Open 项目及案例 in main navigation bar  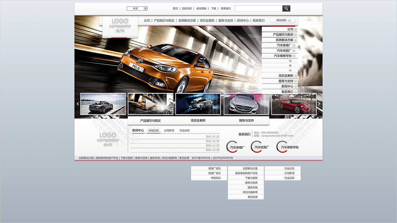coord(207,21)
